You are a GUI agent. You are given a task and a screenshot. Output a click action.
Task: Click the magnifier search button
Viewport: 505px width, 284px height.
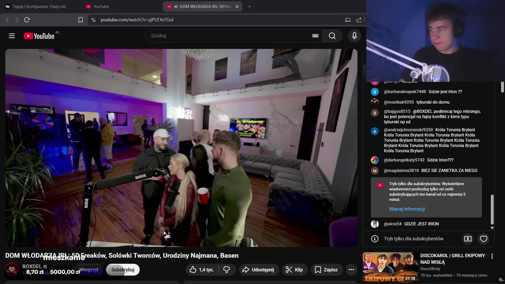332,36
